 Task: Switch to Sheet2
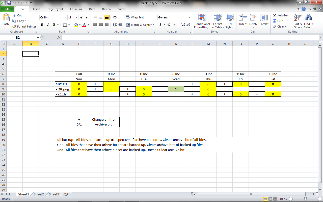click(x=38, y=194)
